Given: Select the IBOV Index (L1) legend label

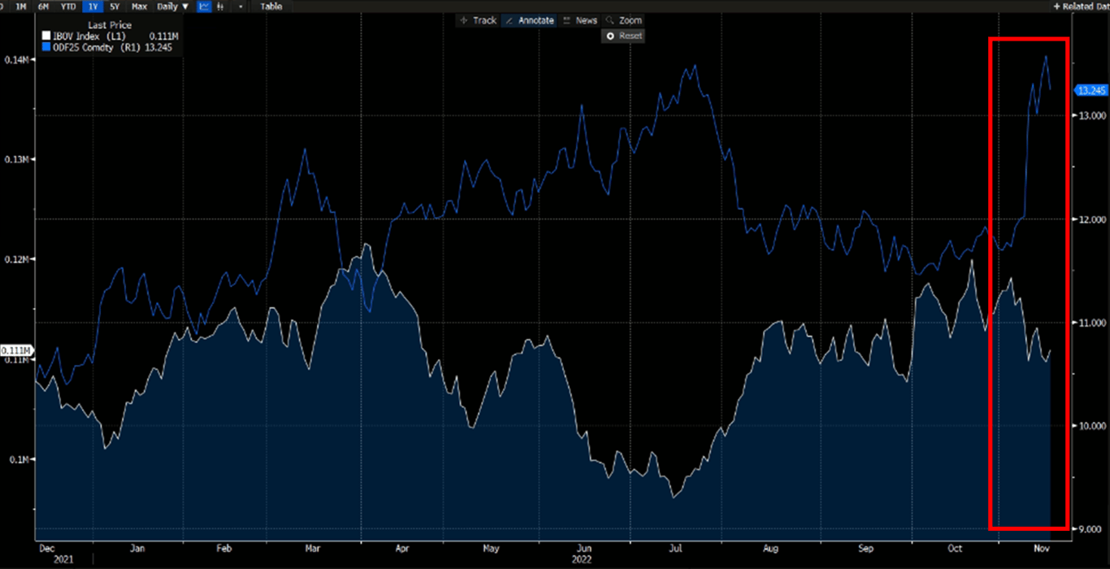Looking at the screenshot, I should (89, 37).
